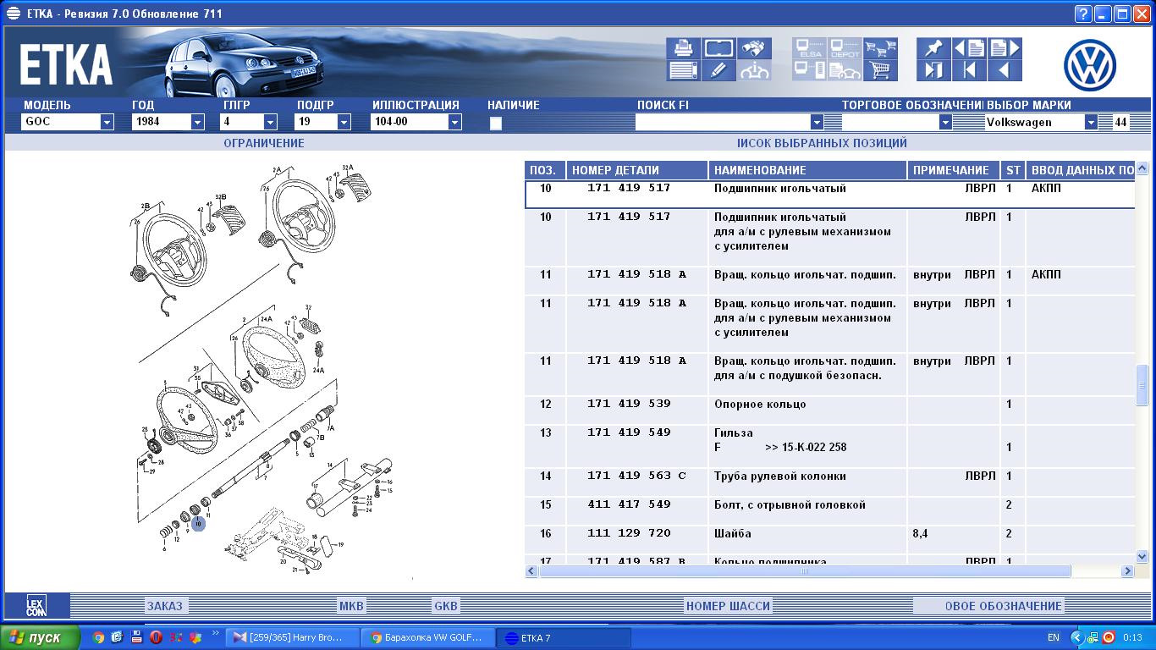Click the Volkswagen logo
Viewport: 1156px width, 650px height.
coord(1090,65)
